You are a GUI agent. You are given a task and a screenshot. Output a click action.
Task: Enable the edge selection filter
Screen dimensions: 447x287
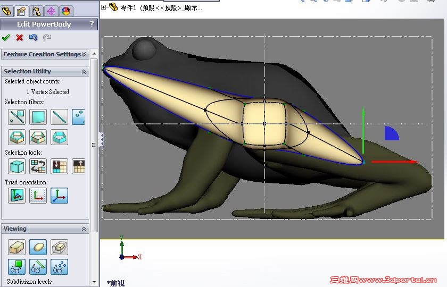(59, 117)
